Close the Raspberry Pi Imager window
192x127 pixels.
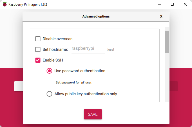point(185,4)
